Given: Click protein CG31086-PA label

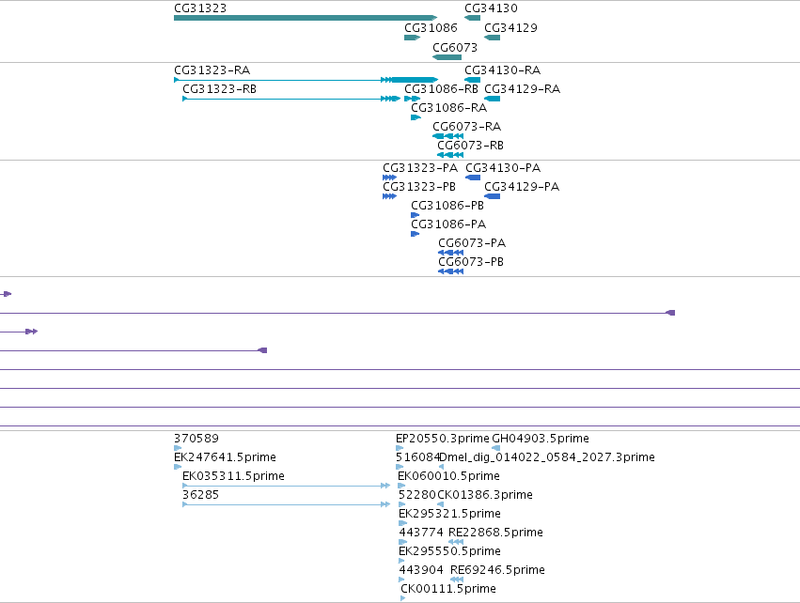Looking at the screenshot, I should coord(448,224).
